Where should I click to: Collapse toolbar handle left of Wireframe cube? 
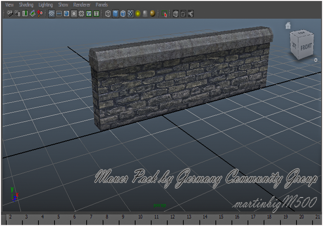click(x=102, y=14)
